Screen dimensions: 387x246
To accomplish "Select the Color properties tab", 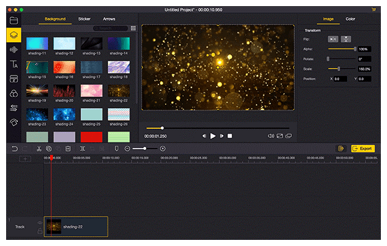I will coord(350,19).
